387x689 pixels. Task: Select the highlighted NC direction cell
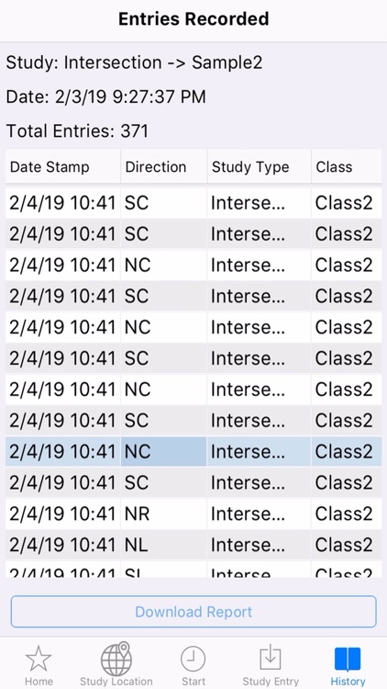[163, 452]
